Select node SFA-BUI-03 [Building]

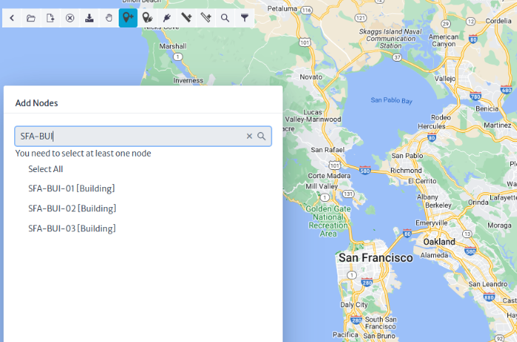72,229
